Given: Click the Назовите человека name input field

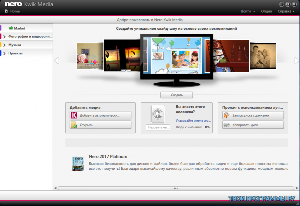Looking at the screenshot, I should point(158,127).
